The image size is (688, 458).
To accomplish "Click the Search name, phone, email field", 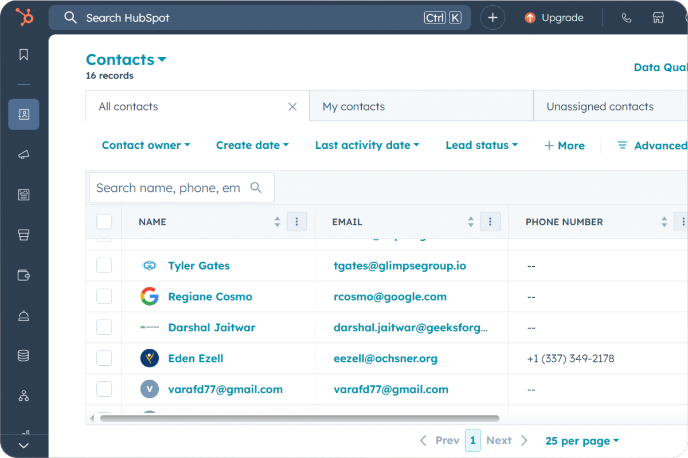I will tap(169, 188).
